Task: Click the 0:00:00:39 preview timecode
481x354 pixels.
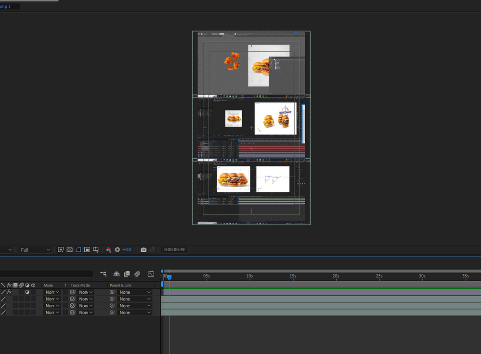Action: pos(174,249)
